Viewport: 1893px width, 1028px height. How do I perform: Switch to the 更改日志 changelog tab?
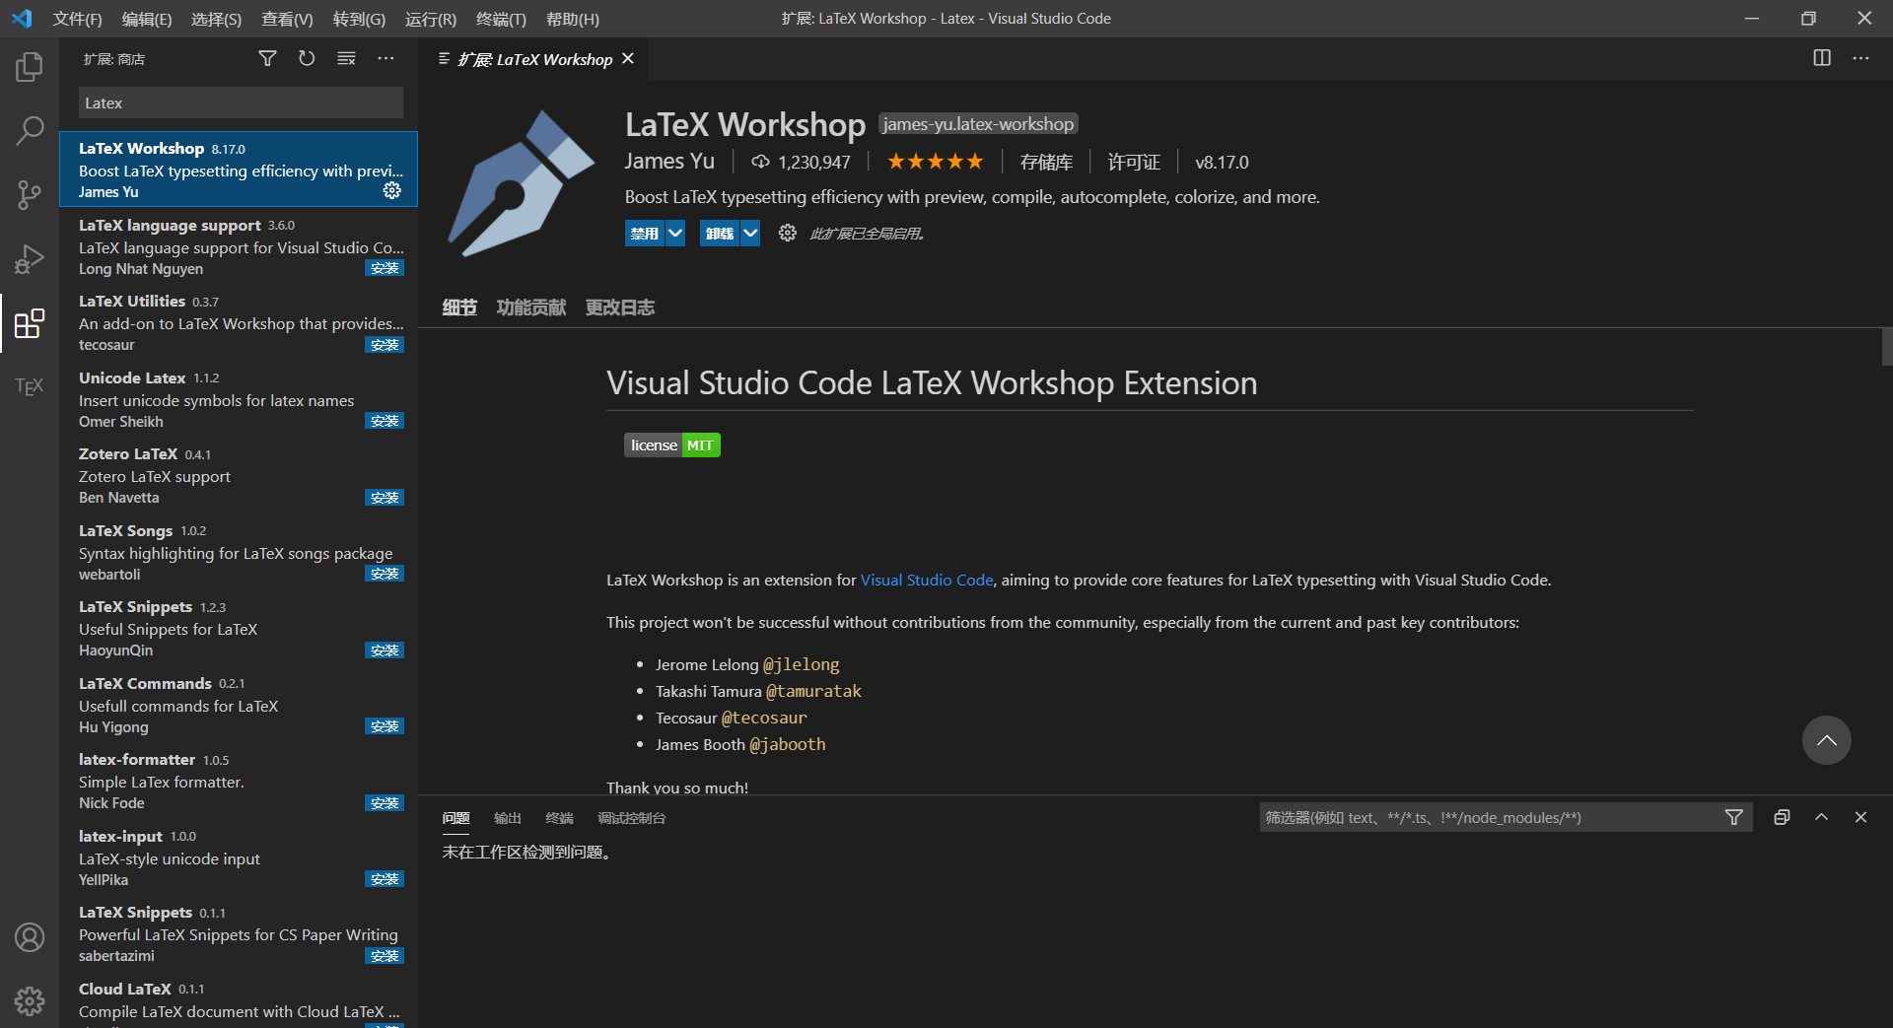coord(620,308)
